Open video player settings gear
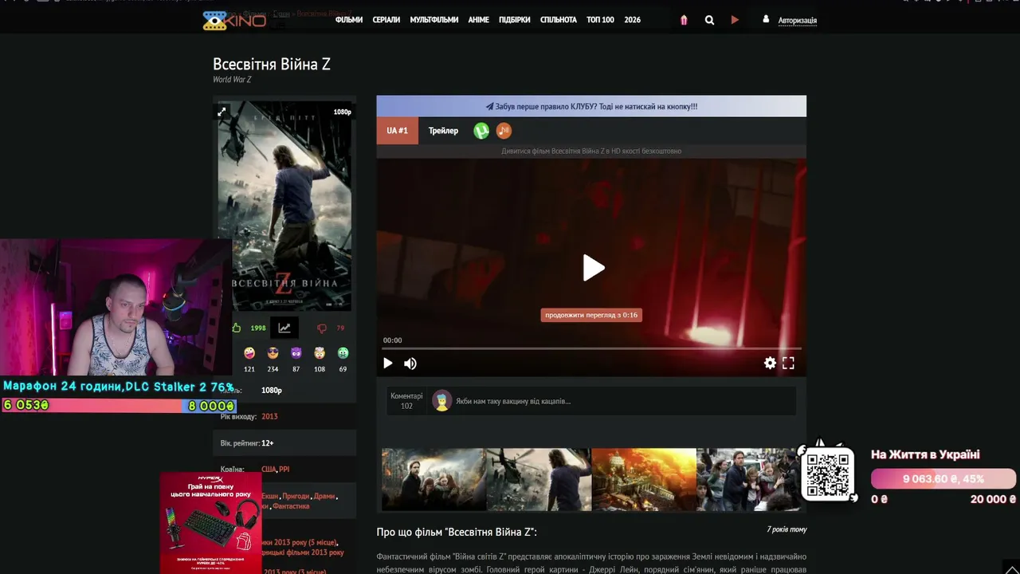Screen dimensions: 1020x574 770,364
